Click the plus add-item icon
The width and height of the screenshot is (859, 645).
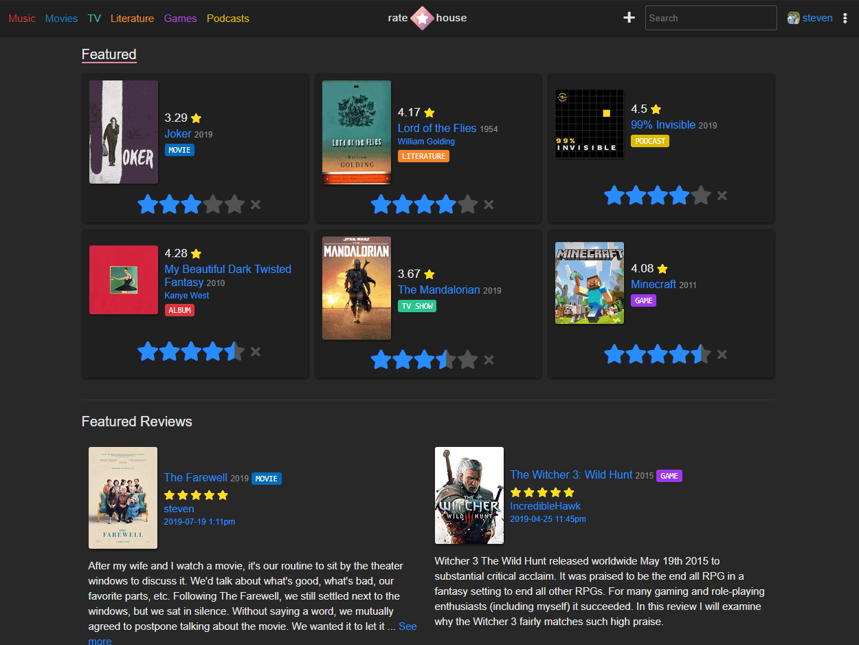(629, 18)
